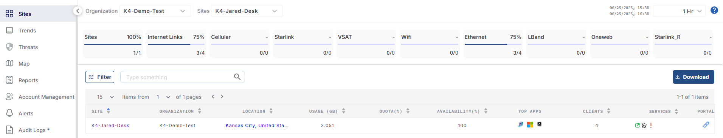Collapse the sidebar with the arrow button
This screenshot has width=723, height=138.
pos(78,11)
